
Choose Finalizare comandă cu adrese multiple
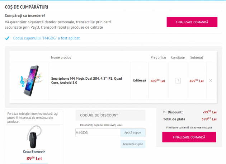point(189,127)
